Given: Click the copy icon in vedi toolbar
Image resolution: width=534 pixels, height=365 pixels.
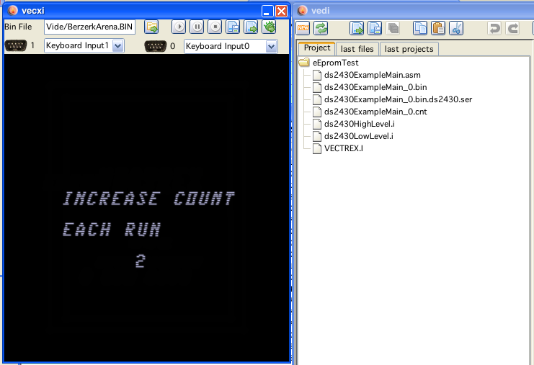Looking at the screenshot, I should coord(420,28).
